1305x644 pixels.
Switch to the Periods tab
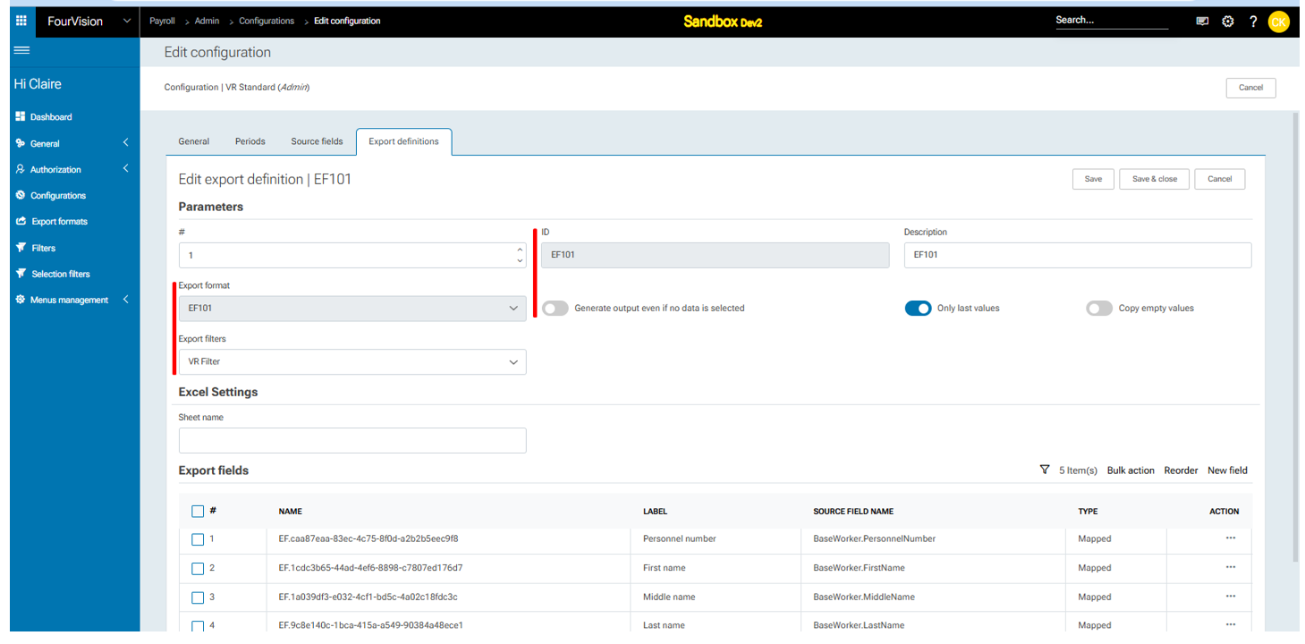pyautogui.click(x=250, y=141)
